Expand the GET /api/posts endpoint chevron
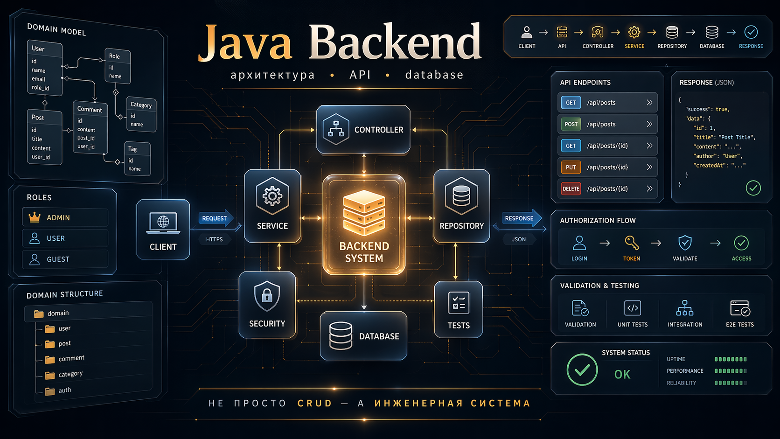Viewport: 780px width, 439px height. [x=649, y=102]
